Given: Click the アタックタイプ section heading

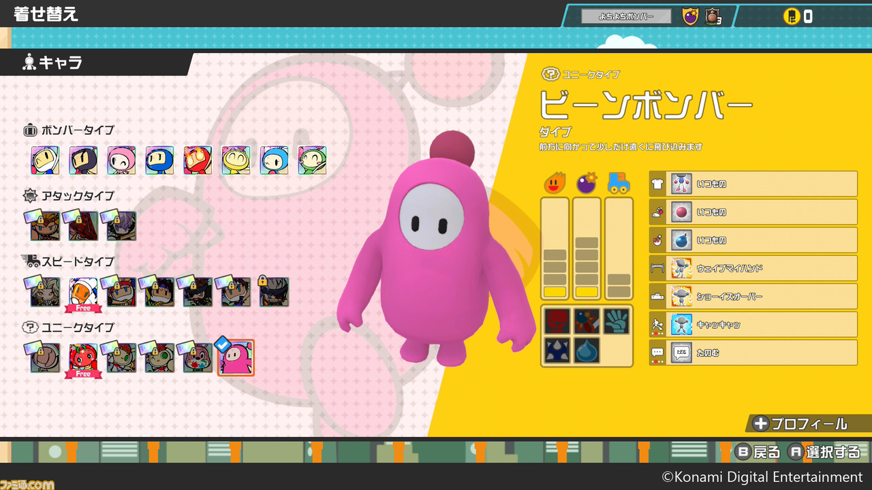Looking at the screenshot, I should (x=69, y=196).
